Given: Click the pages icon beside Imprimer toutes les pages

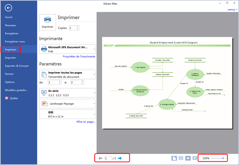Looking at the screenshot, I should [44, 75].
